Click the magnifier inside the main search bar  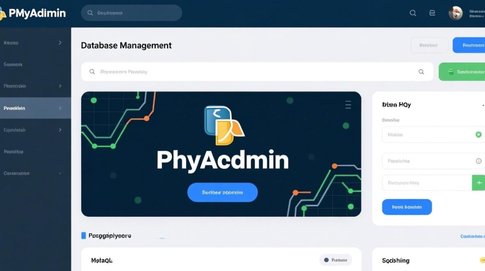coord(421,72)
